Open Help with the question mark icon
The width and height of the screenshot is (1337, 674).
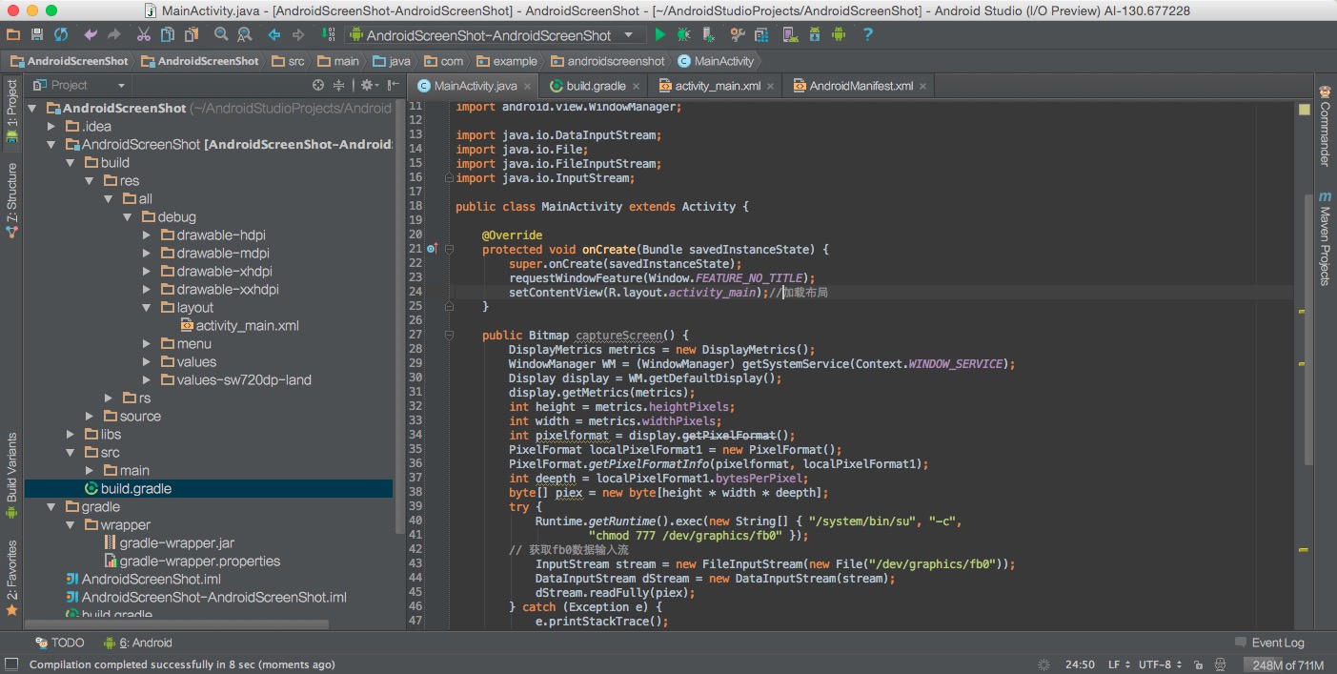[x=867, y=34]
